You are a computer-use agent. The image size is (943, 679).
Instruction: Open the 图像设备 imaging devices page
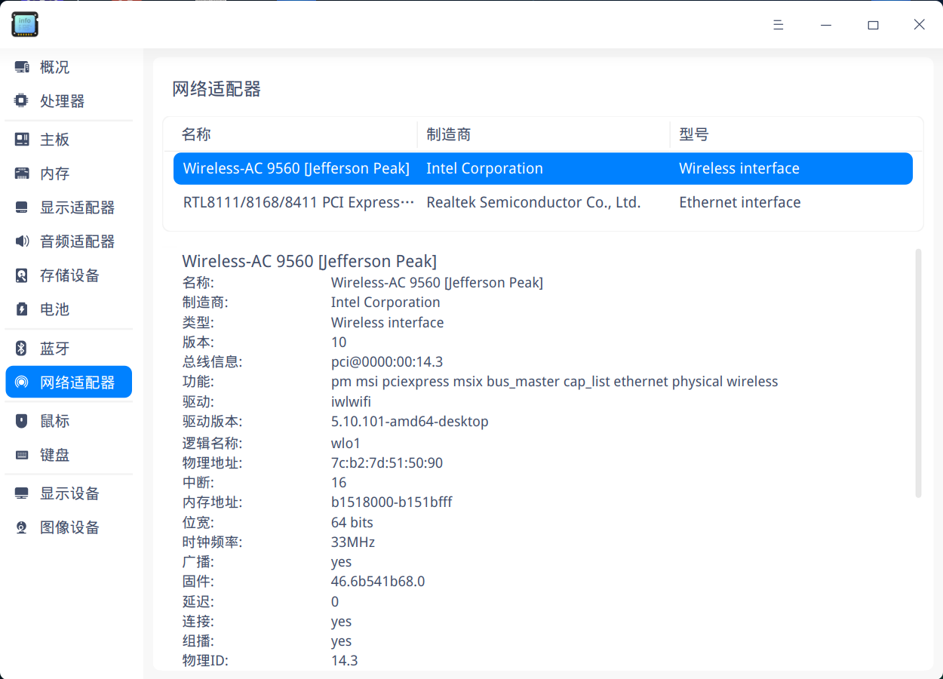click(69, 527)
